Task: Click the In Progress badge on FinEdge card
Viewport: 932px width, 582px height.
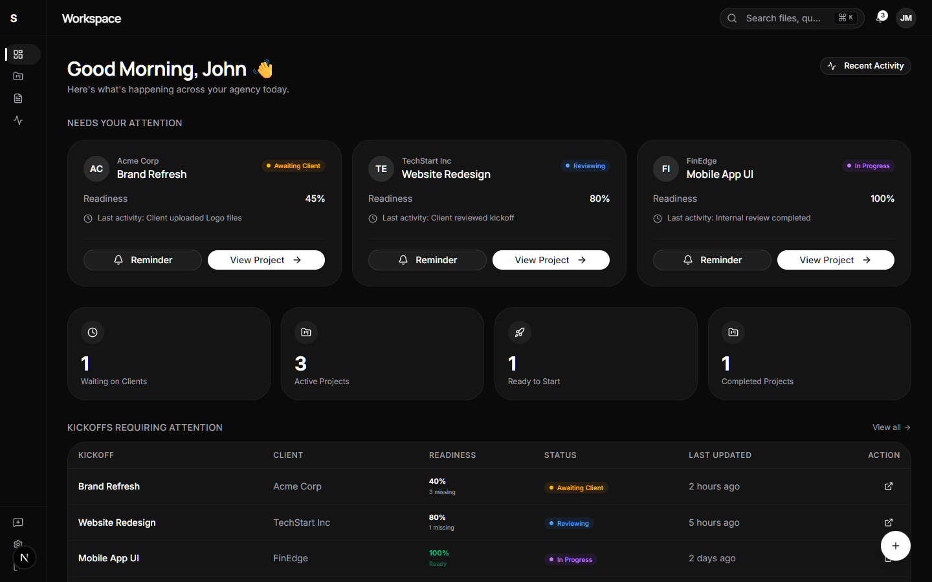Action: pos(869,166)
